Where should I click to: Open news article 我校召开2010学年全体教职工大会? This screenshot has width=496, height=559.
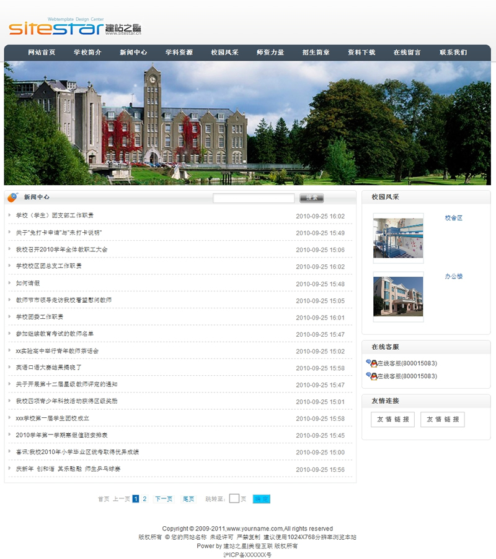[x=61, y=249]
